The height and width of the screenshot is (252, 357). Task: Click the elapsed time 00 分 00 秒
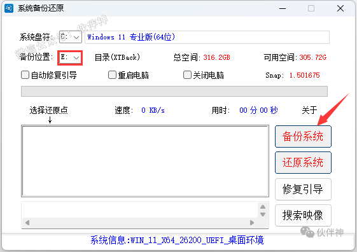tap(258, 110)
